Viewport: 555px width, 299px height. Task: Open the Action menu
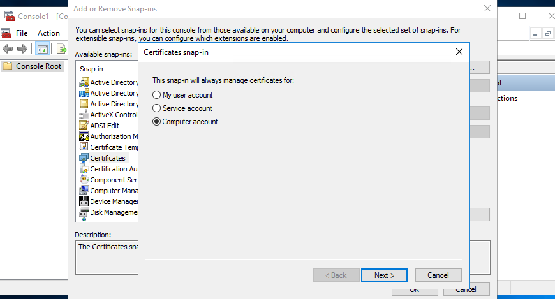pos(48,33)
